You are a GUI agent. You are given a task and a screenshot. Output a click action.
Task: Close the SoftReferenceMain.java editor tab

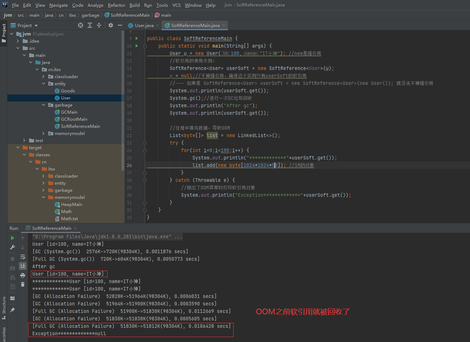point(224,26)
